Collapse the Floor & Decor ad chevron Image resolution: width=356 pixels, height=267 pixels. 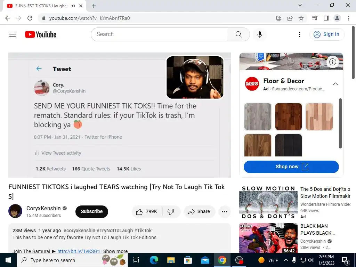[x=335, y=84]
